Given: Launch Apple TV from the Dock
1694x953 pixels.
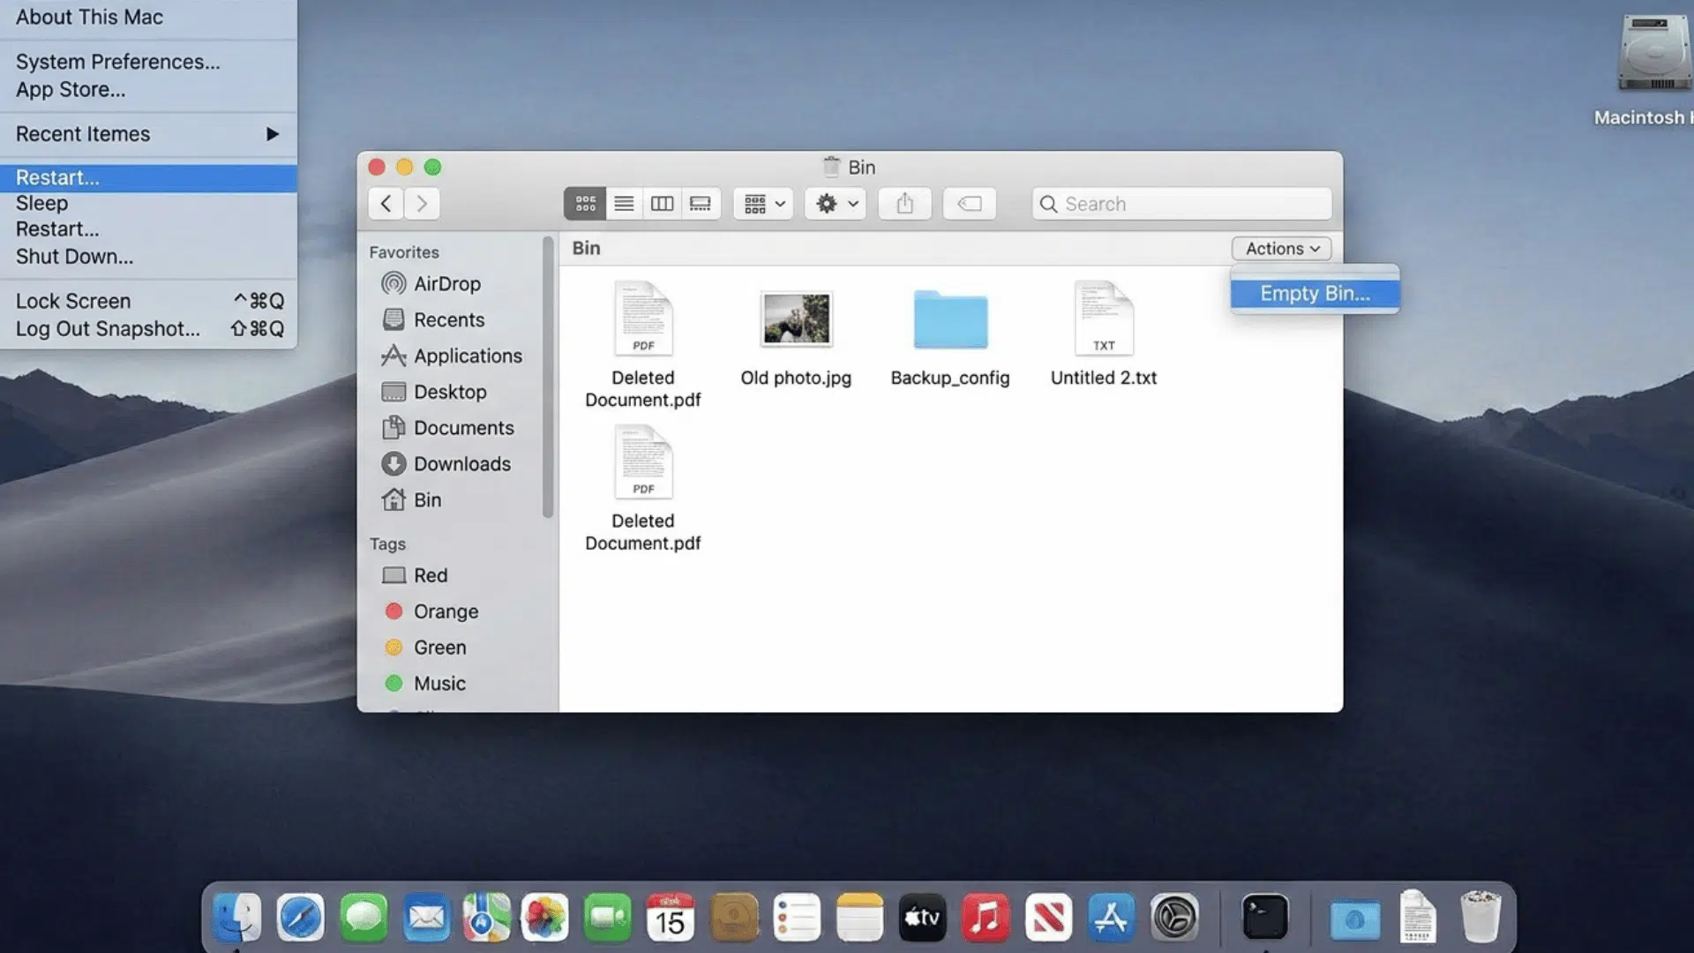Looking at the screenshot, I should 922,918.
